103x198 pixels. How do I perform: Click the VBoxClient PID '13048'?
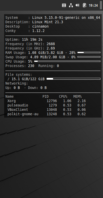[52, 110]
